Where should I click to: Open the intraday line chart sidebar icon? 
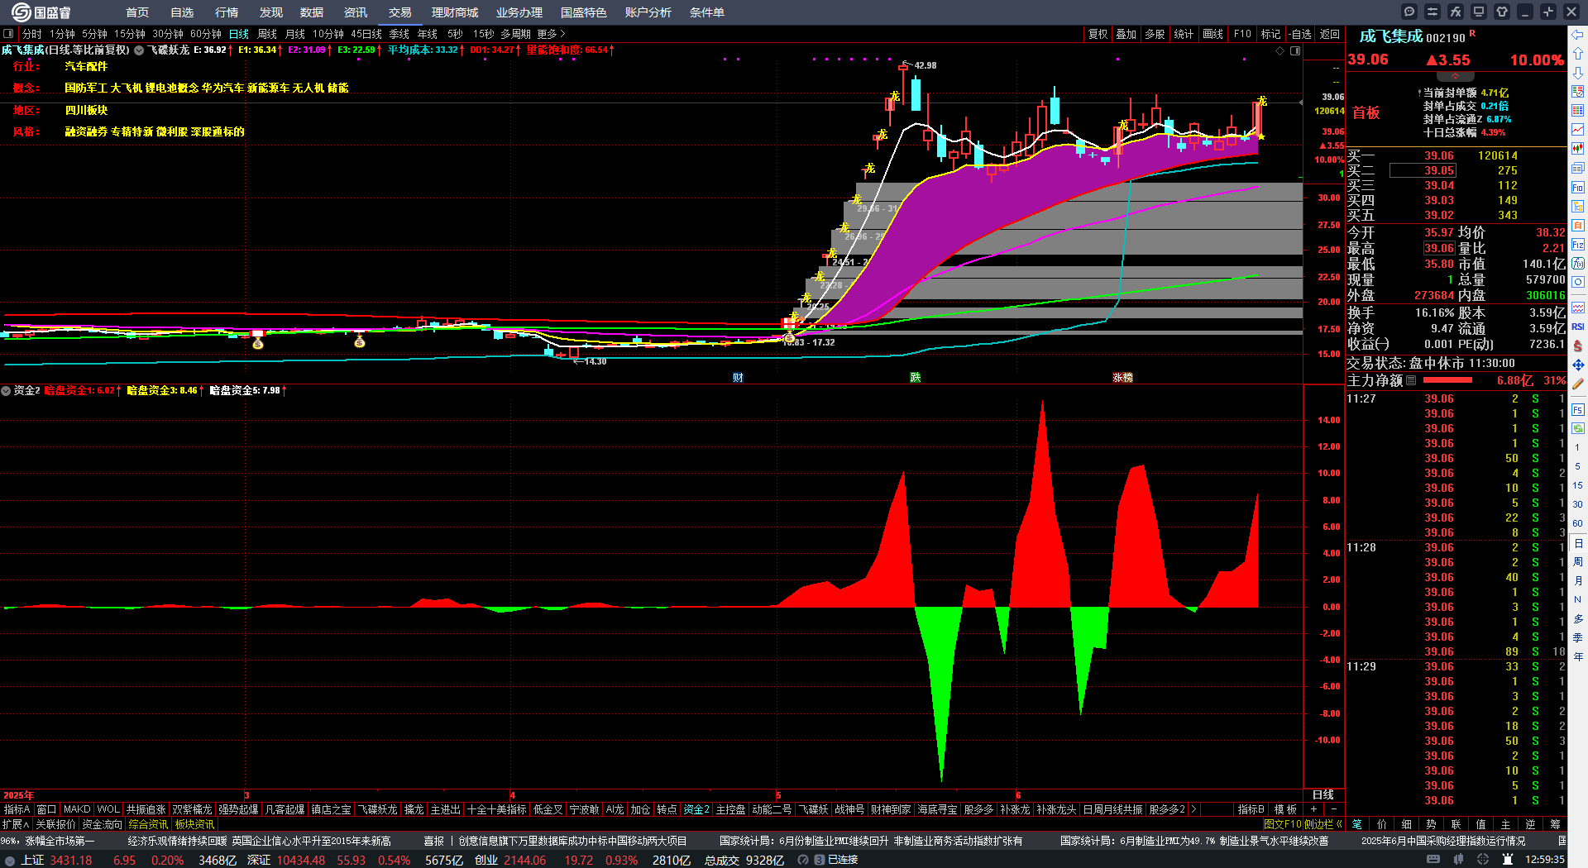tap(1578, 130)
